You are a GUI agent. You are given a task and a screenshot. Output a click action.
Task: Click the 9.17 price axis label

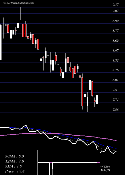[x=115, y=4]
